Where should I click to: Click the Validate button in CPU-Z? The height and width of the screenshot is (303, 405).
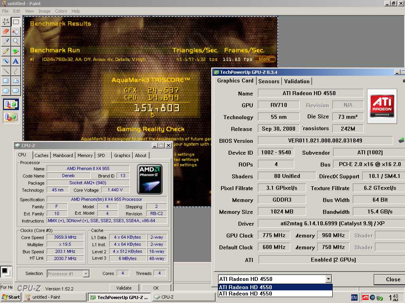124,288
